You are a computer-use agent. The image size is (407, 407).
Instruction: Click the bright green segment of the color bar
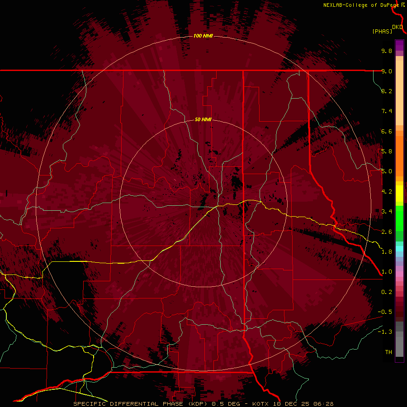[399, 218]
